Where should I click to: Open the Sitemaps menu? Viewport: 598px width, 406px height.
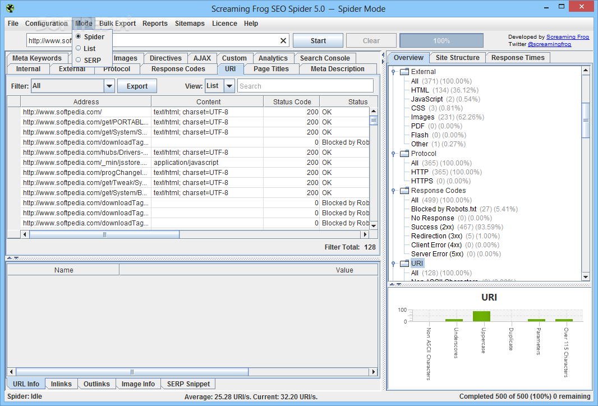tap(190, 23)
